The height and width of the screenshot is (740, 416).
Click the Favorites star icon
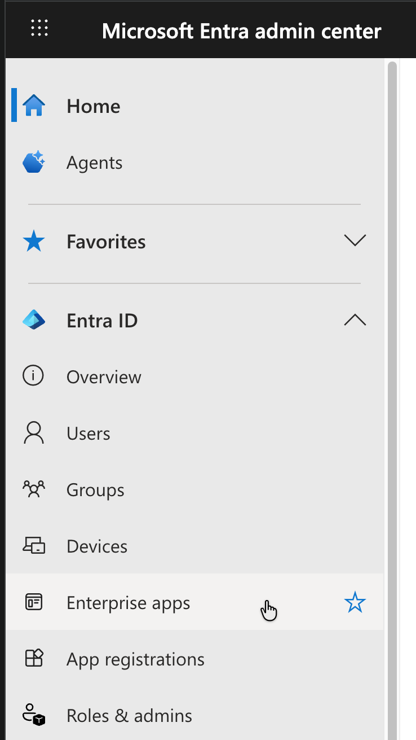point(34,242)
